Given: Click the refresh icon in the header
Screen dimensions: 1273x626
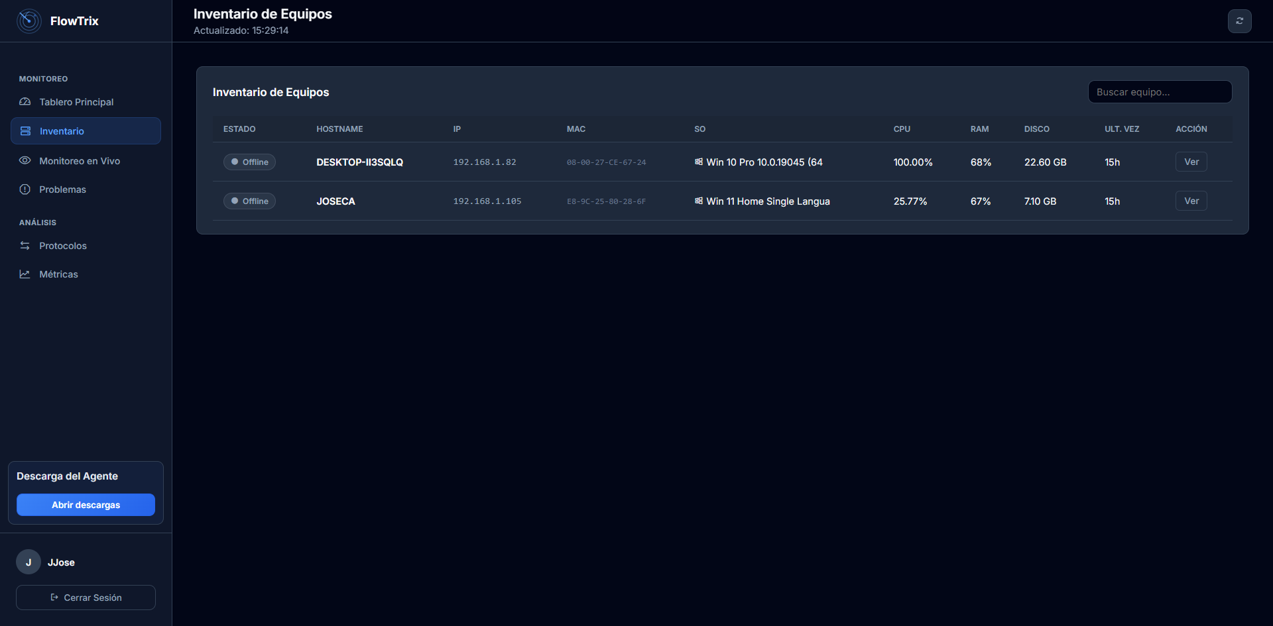Looking at the screenshot, I should pos(1239,21).
